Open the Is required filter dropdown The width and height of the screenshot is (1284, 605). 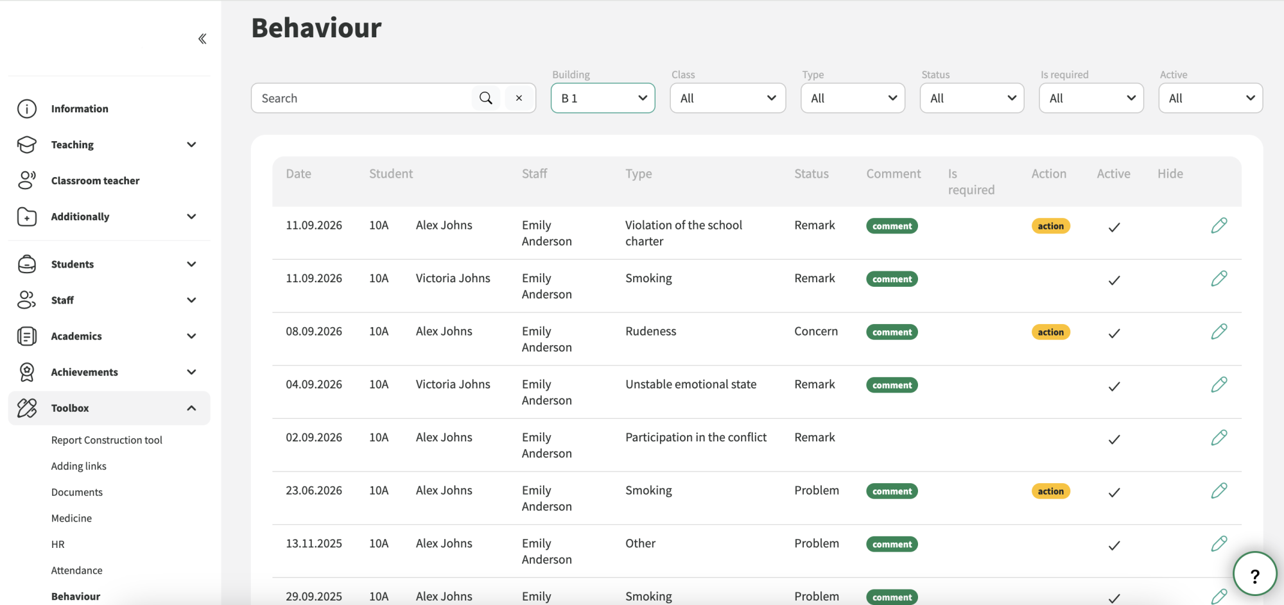[x=1091, y=98]
